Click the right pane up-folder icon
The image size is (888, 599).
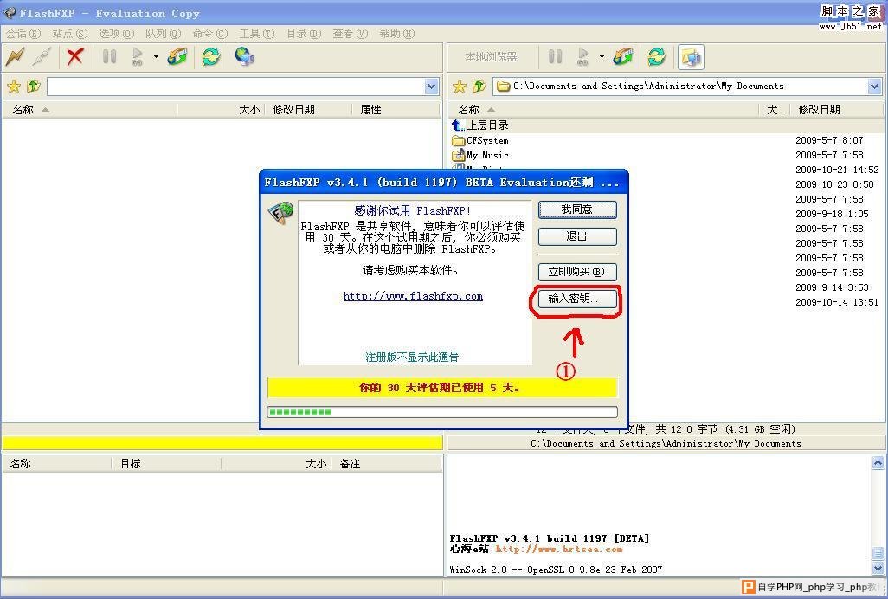pos(479,86)
